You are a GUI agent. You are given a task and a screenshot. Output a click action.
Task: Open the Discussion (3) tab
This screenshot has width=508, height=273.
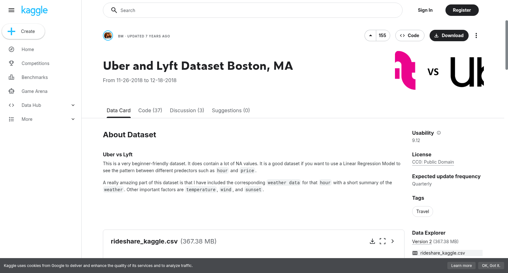(187, 110)
